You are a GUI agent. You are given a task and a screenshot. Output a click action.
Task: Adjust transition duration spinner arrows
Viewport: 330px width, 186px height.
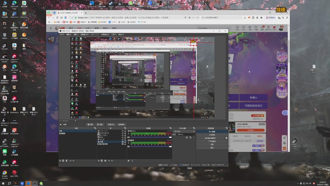193,134
